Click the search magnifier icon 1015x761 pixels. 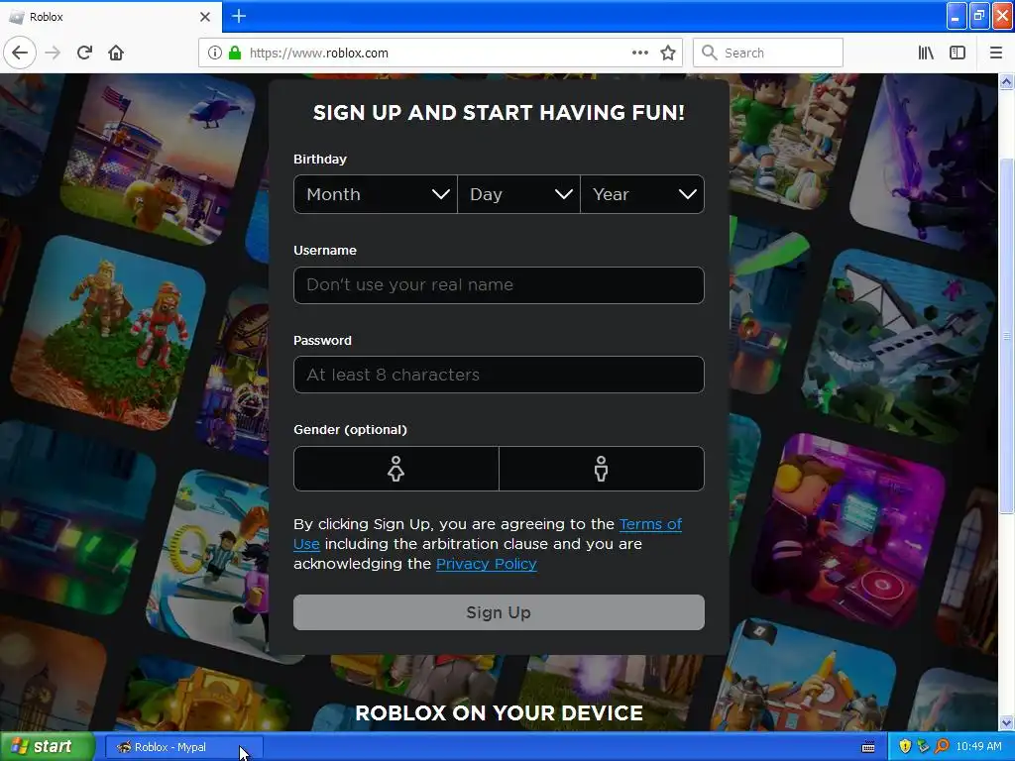[710, 53]
